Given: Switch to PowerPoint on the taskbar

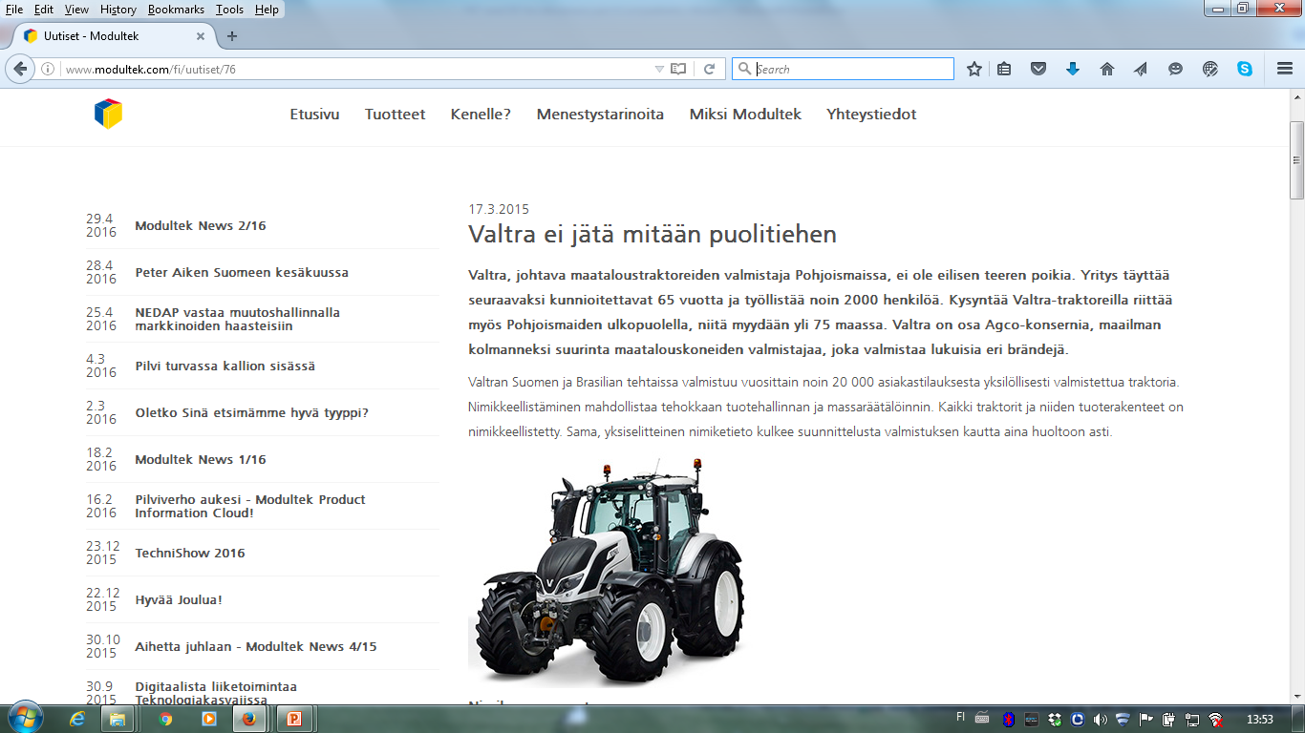Looking at the screenshot, I should point(294,719).
